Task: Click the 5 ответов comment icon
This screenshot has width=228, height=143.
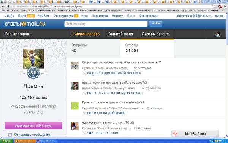Action: (x=135, y=68)
